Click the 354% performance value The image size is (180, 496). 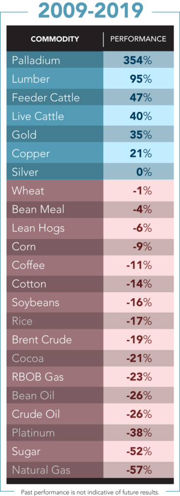137,61
